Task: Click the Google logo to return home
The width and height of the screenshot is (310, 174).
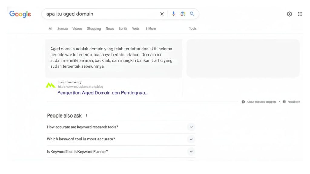Action: point(20,14)
